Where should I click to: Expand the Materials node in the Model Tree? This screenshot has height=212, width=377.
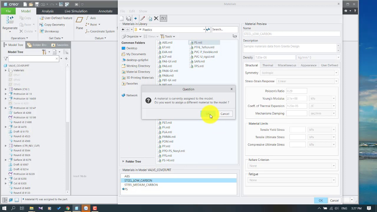(x=6, y=70)
